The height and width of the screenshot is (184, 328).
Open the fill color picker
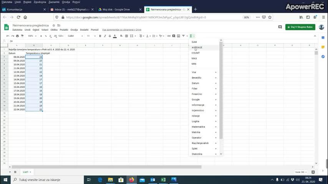tap(121, 36)
